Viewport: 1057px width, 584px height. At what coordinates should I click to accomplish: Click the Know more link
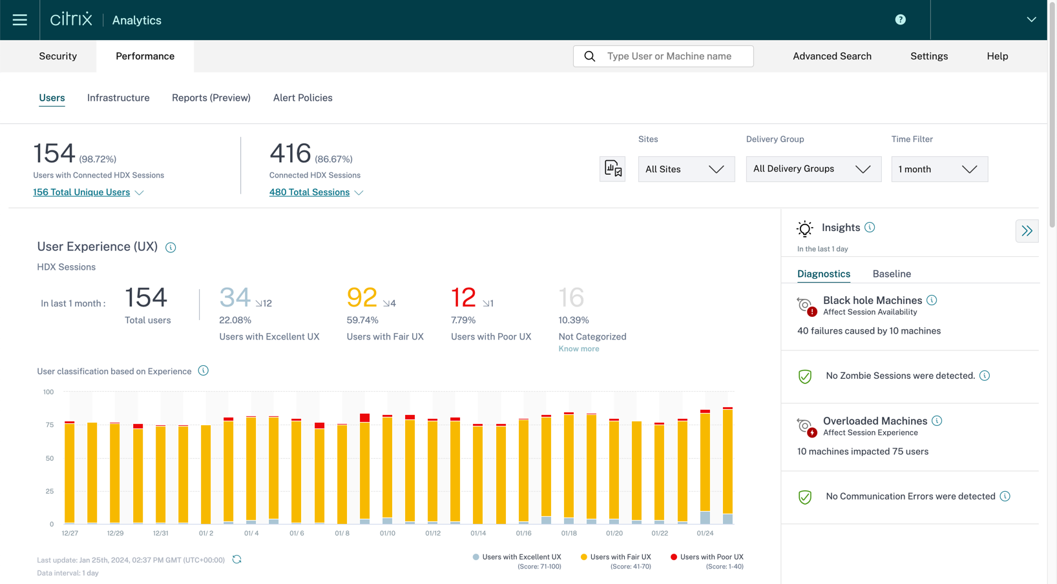[578, 349]
